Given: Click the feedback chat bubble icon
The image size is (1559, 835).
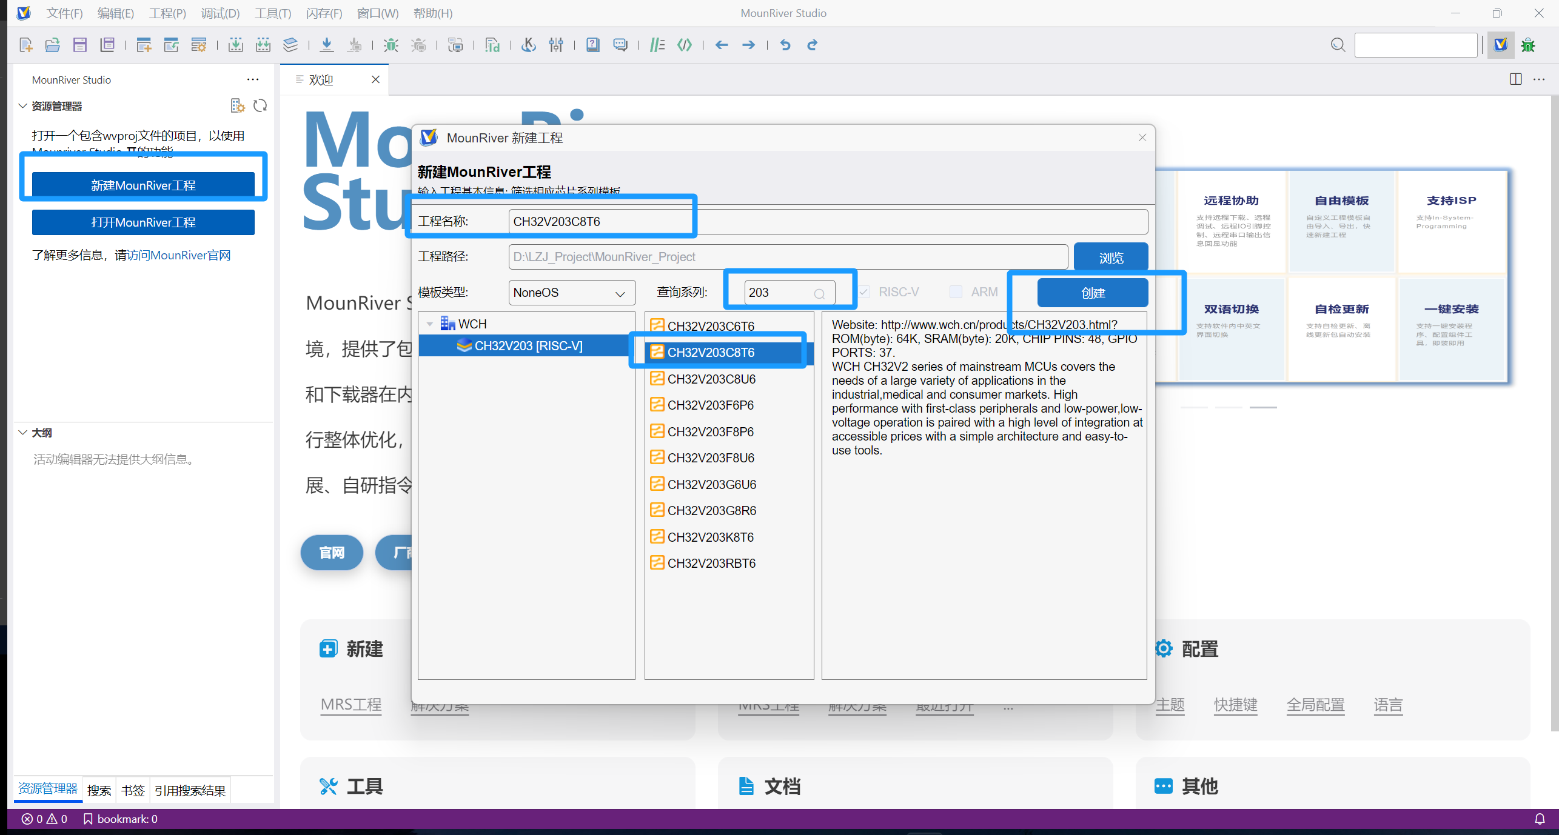Looking at the screenshot, I should click(x=620, y=45).
